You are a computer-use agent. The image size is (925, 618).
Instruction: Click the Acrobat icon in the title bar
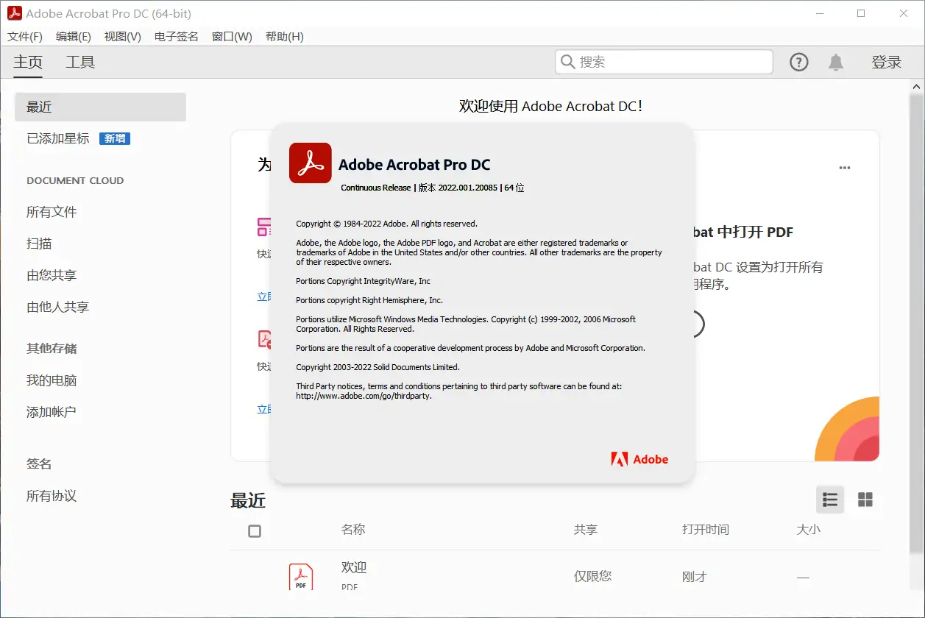(x=15, y=13)
